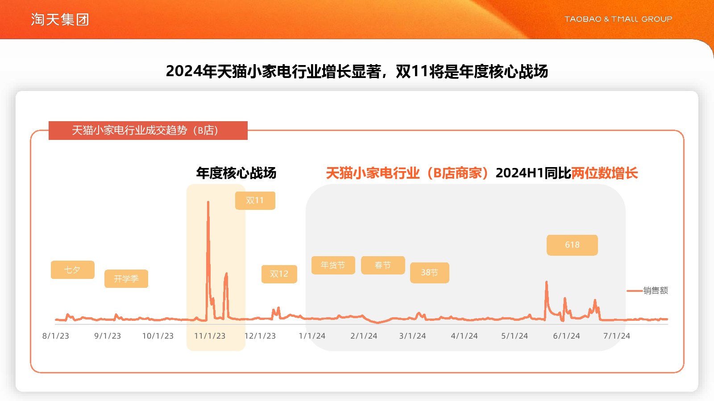Image resolution: width=714 pixels, height=401 pixels.
Task: Click the TAOBAO & TMALL GROUP header text
Action: coord(618,19)
